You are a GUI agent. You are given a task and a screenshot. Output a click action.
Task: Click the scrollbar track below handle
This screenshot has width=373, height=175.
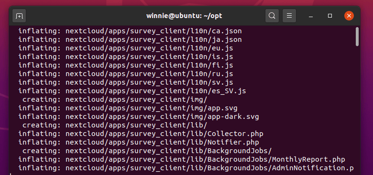(x=357, y=109)
